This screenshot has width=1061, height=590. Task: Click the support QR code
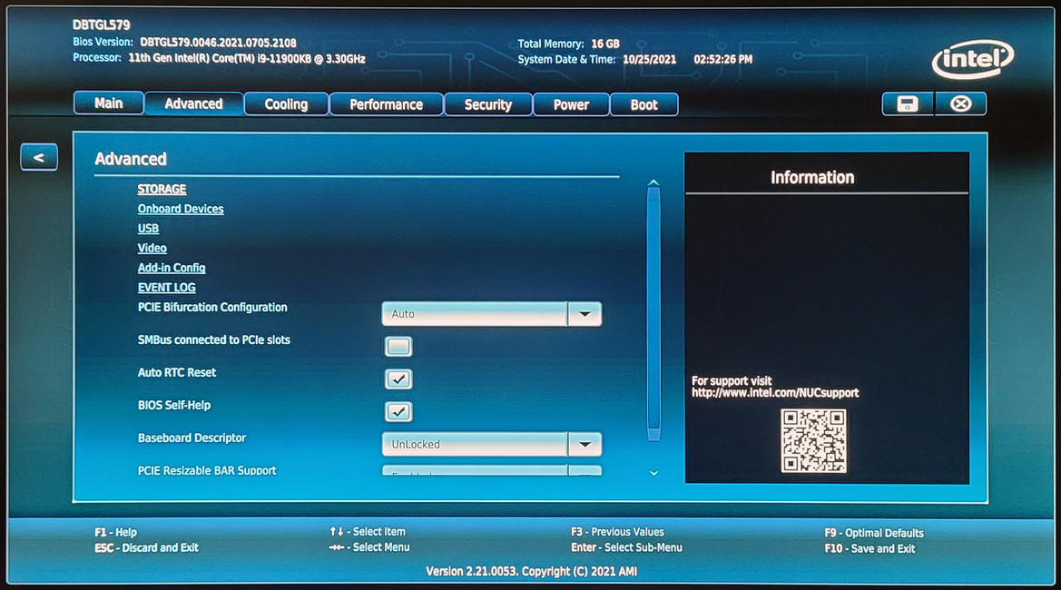(813, 441)
